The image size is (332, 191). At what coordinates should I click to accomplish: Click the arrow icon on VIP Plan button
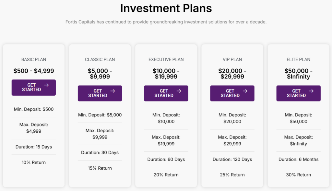point(245,91)
